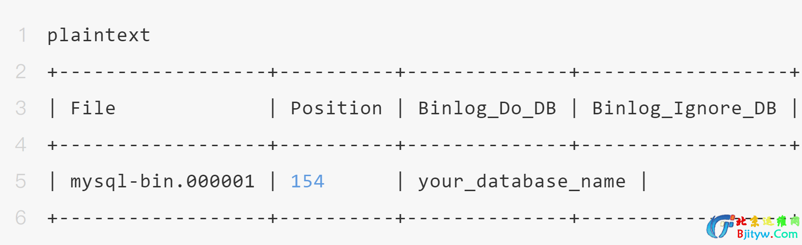Select line number 4 in gutter

click(x=21, y=145)
